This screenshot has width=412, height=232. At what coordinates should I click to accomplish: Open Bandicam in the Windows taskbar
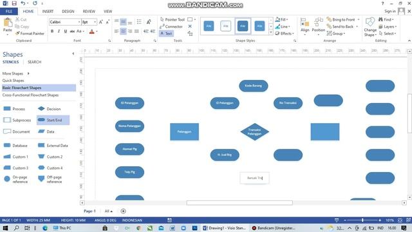click(273, 228)
